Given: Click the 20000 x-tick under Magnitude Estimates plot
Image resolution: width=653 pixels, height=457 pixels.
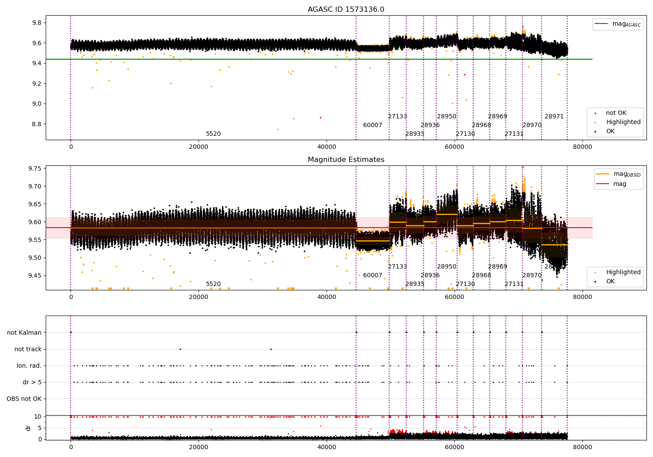Looking at the screenshot, I should [x=199, y=297].
